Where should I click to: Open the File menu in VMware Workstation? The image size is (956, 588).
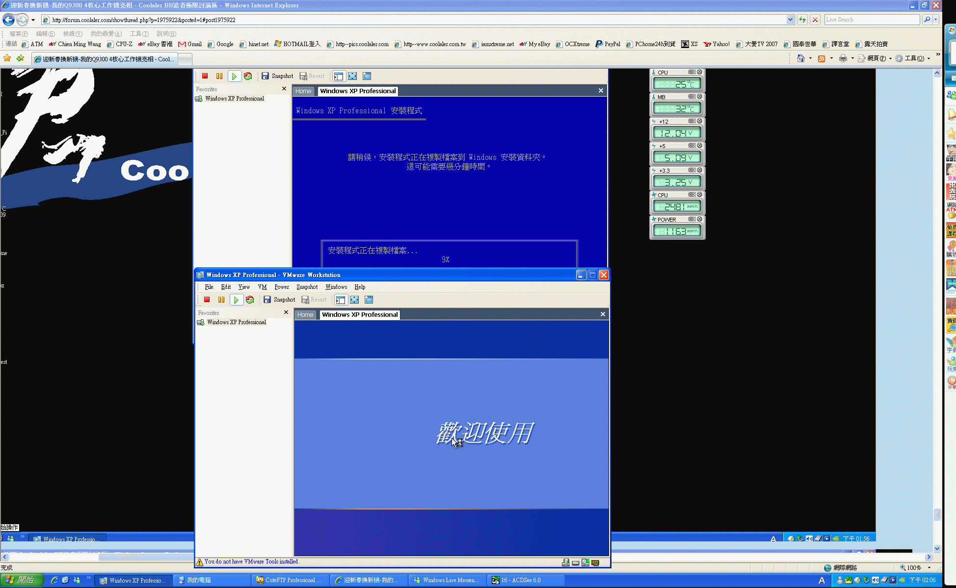[209, 287]
